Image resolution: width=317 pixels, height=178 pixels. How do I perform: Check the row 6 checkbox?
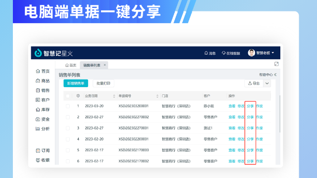[68, 161]
